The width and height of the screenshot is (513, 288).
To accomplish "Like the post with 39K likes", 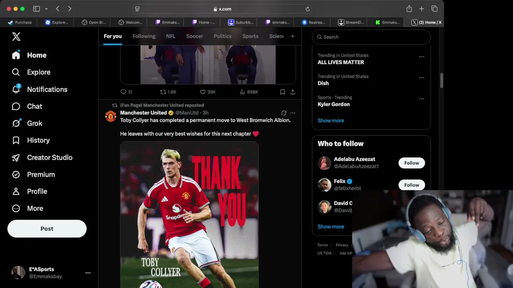I will pyautogui.click(x=208, y=92).
